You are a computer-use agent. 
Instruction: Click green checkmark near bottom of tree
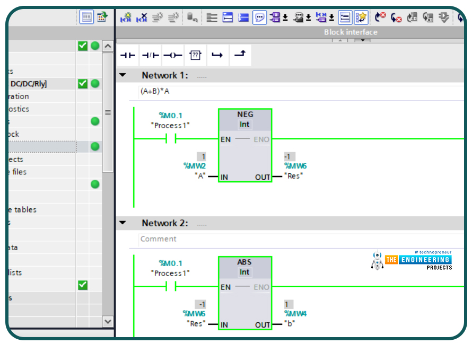(x=83, y=285)
